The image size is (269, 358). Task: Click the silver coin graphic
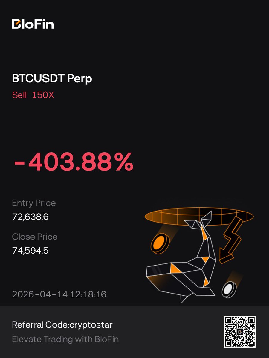pyautogui.click(x=229, y=289)
